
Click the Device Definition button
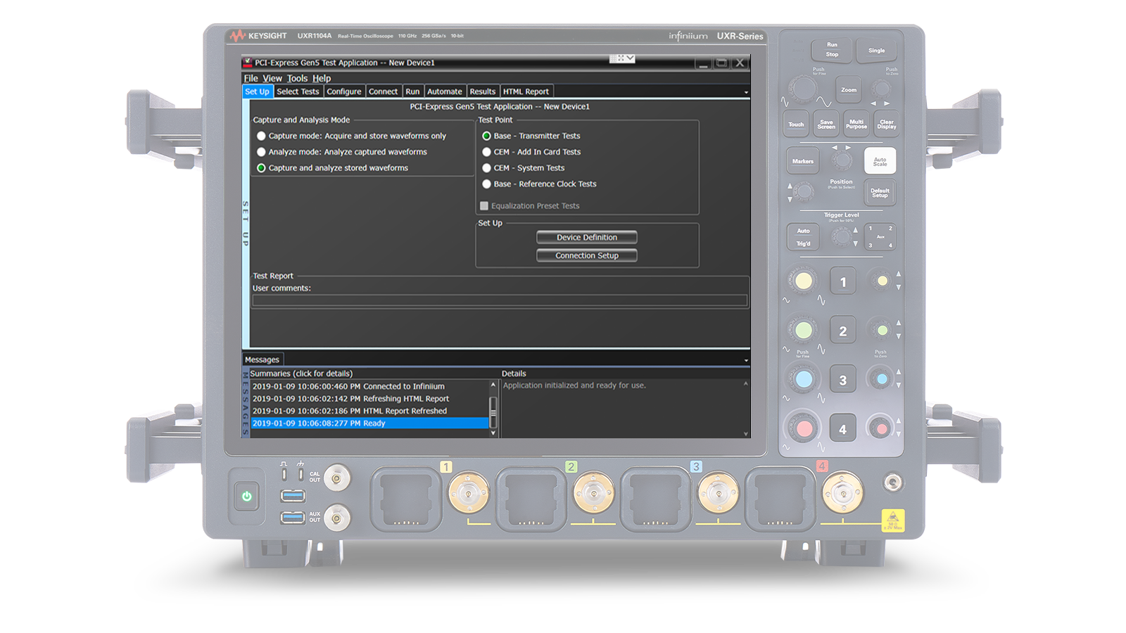pos(586,238)
